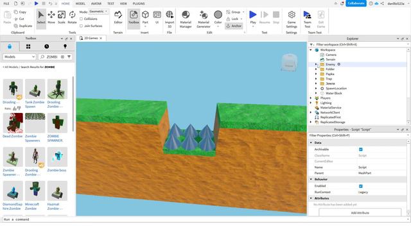The image size is (411, 231).
Task: Expand the Papka folder
Action: tap(316, 74)
